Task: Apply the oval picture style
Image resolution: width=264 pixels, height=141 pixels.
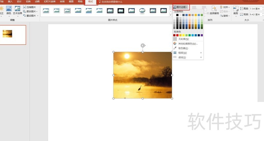Action: click(142, 11)
